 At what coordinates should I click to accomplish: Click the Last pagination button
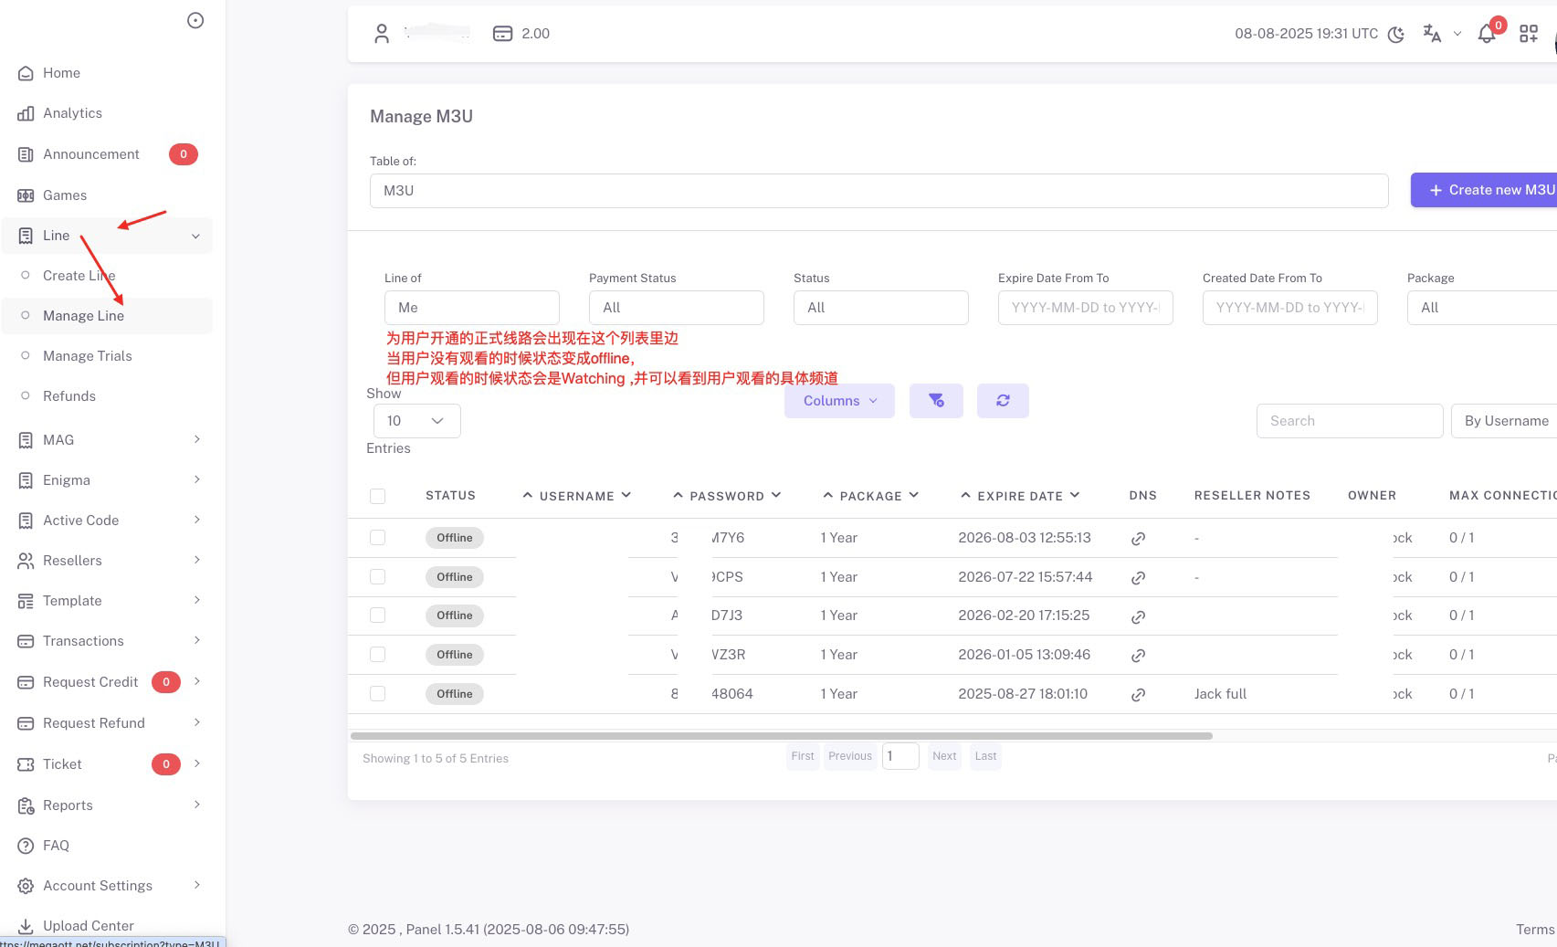click(985, 756)
